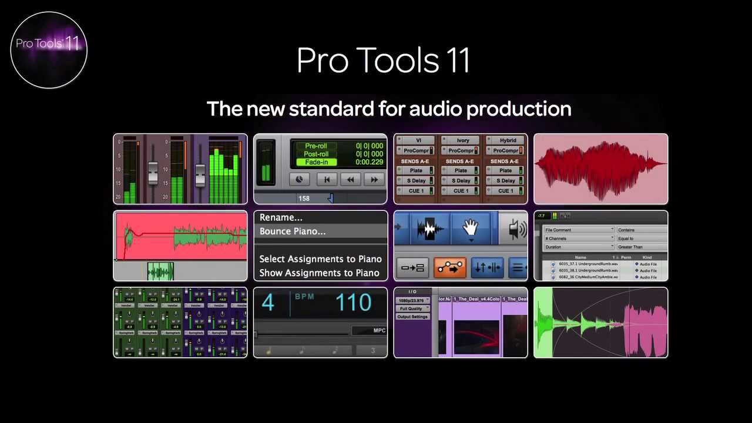The height and width of the screenshot is (423, 752).
Task: Click the MPC label in tempo panel
Action: (380, 330)
